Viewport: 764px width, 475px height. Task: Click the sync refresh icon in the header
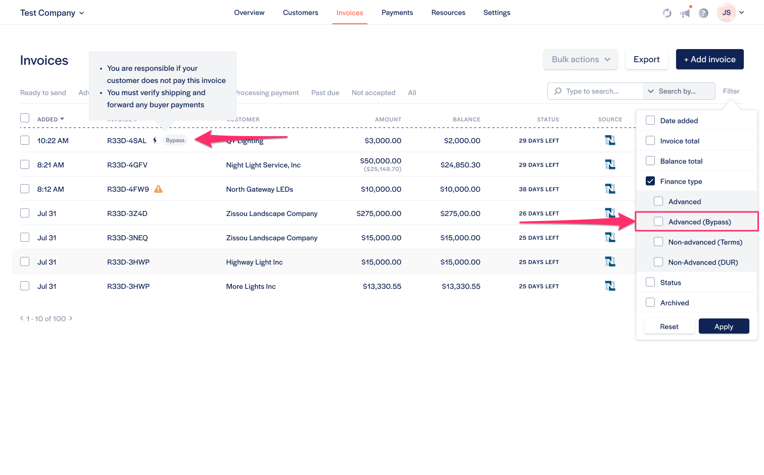666,13
